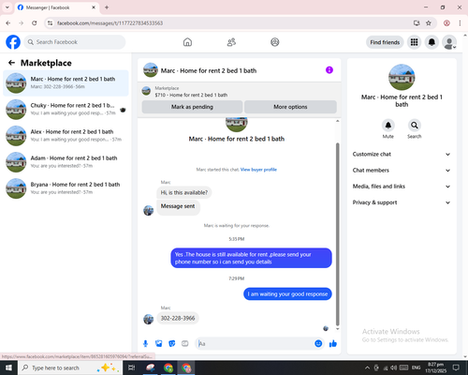Viewport: 468px width, 375px height.
Task: Mute conversation with the bell icon
Action: (x=388, y=126)
